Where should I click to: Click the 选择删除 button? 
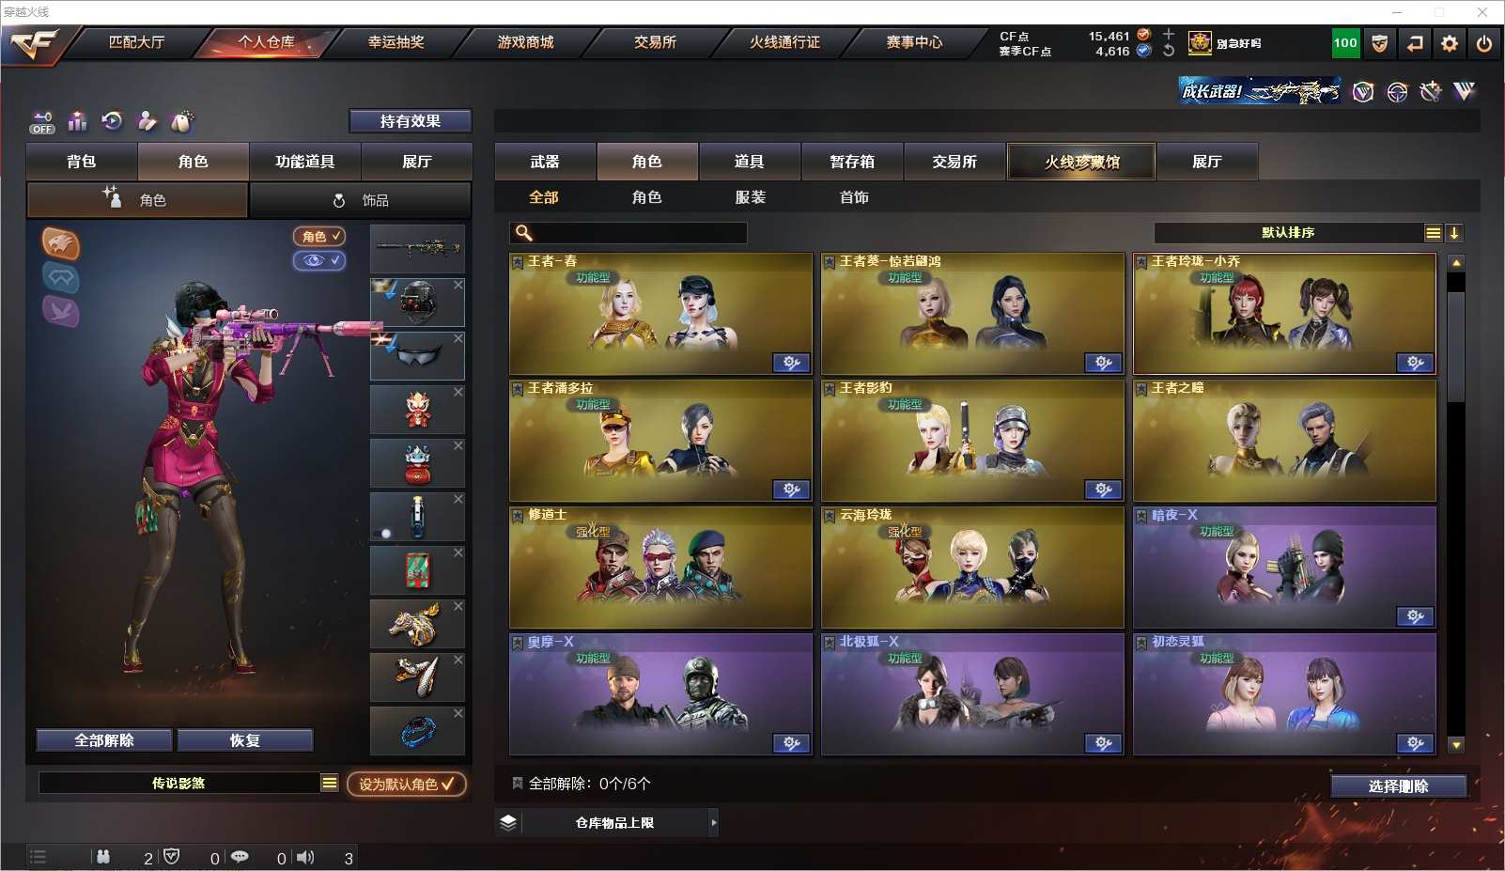pyautogui.click(x=1399, y=786)
